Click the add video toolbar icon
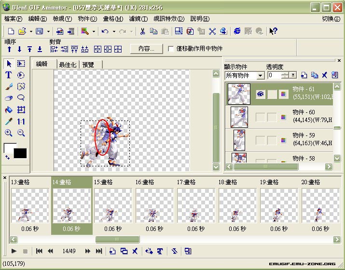This screenshot has width=345, height=270. coord(71,31)
